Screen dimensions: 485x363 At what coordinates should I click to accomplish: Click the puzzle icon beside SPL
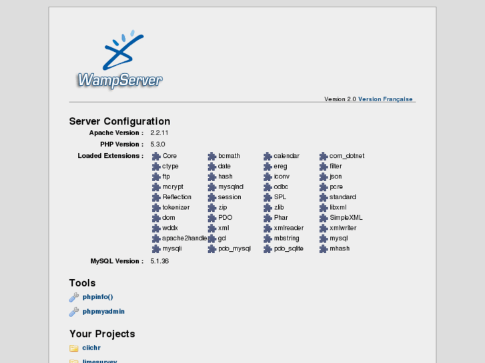(x=268, y=197)
